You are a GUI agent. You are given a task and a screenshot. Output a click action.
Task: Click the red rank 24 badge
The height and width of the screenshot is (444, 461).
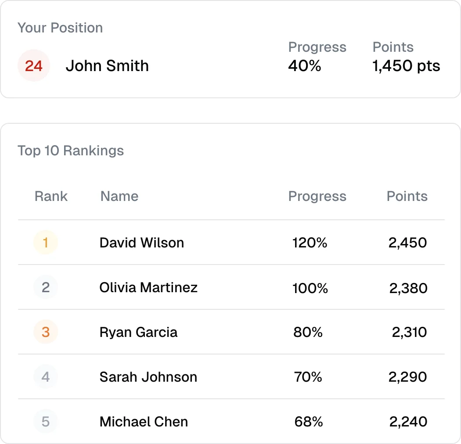click(x=33, y=65)
